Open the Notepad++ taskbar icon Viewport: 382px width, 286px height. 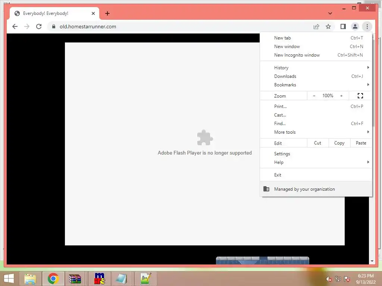146,279
